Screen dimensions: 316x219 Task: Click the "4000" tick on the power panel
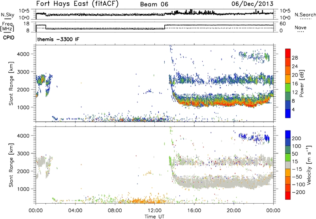tap(23, 54)
